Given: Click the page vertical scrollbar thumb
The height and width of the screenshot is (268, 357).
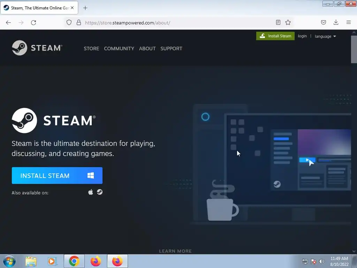Looking at the screenshot, I should tap(354, 49).
